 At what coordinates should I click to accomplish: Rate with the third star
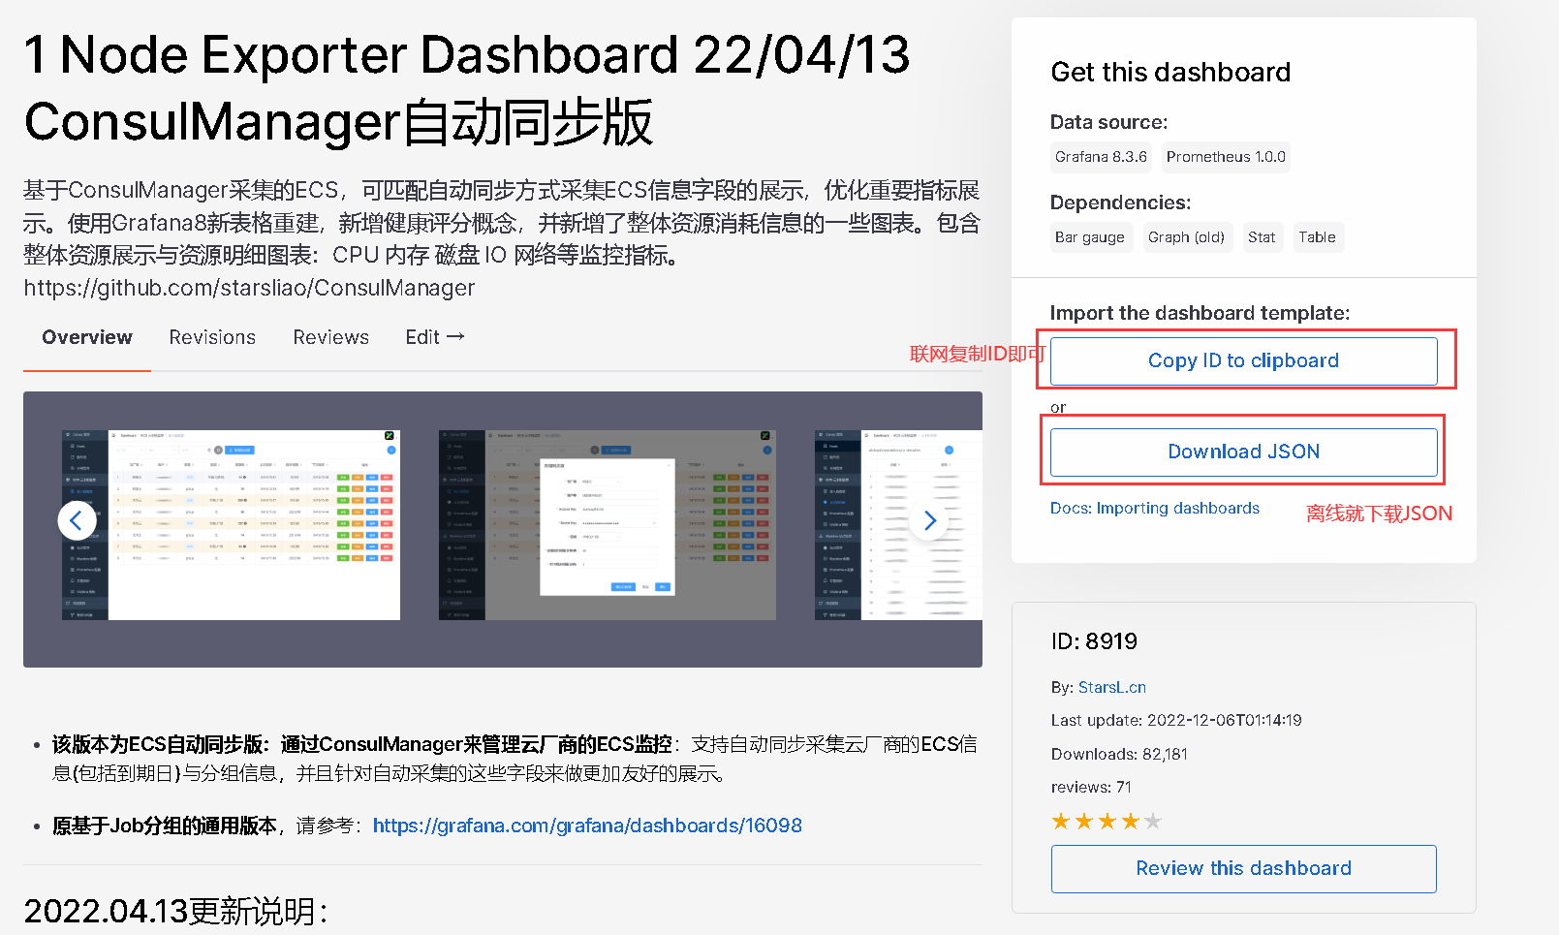(x=1107, y=822)
